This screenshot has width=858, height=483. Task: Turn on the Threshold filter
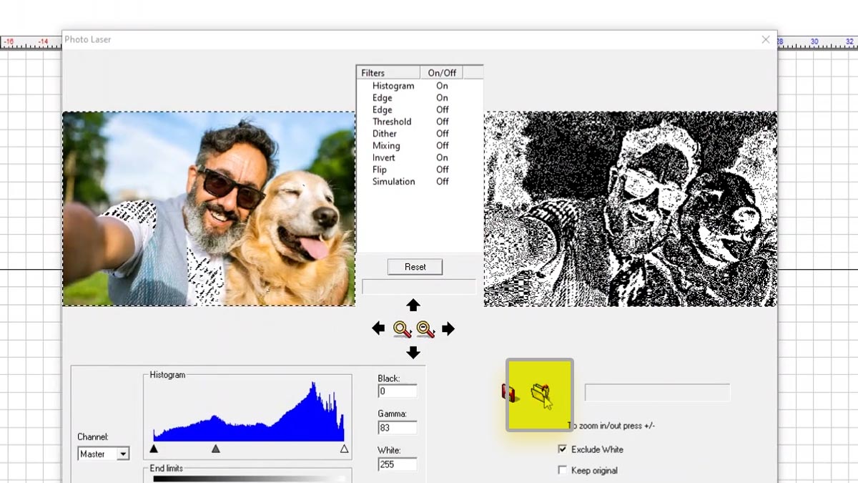coord(442,122)
